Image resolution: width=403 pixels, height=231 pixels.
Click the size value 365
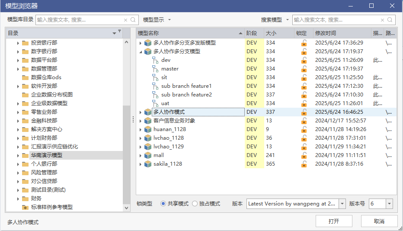click(270, 164)
